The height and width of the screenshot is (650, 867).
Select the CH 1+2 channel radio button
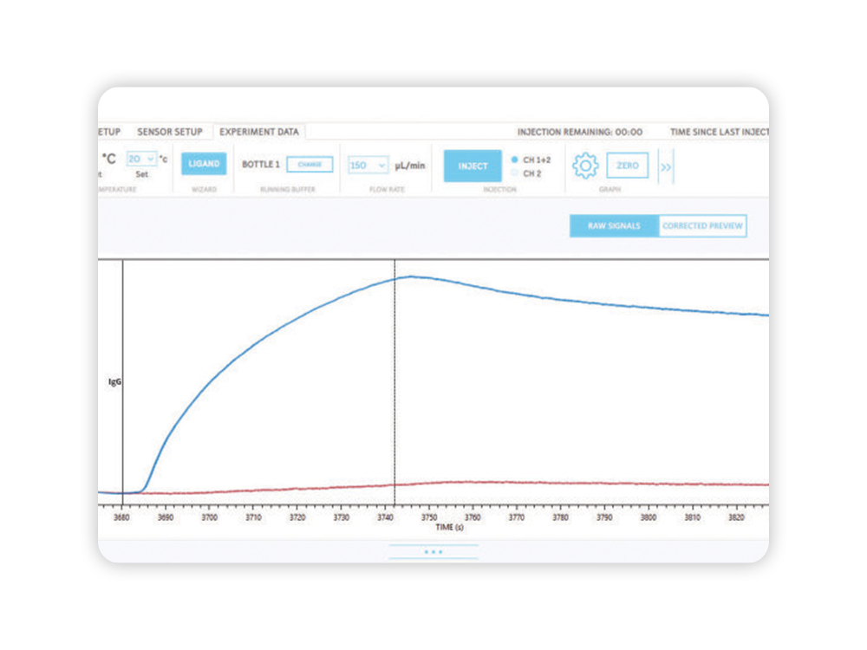(515, 159)
